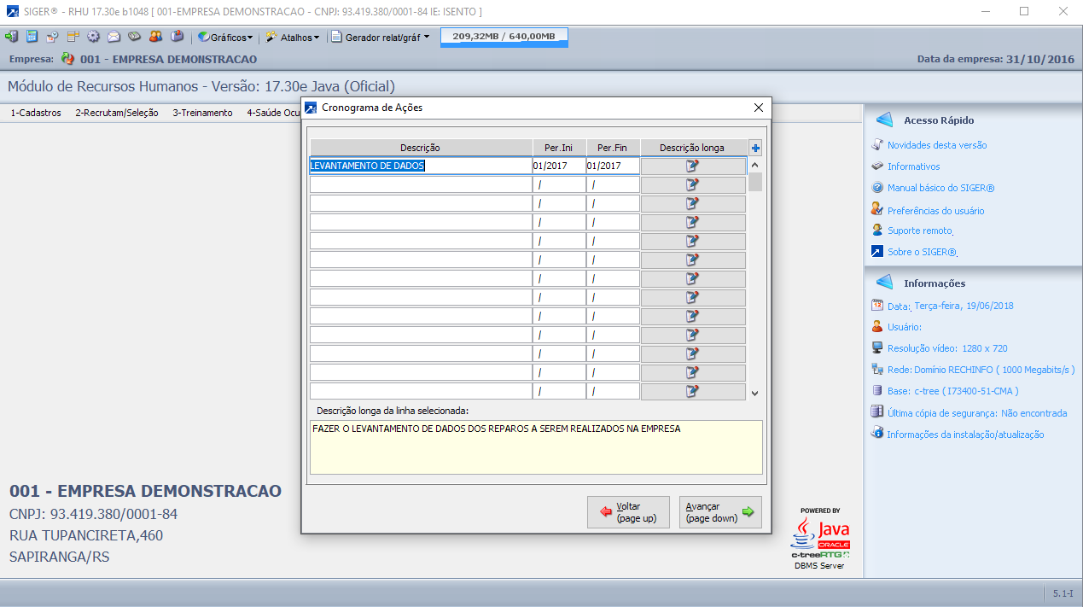Click the user icon beside Usuário
The image size is (1083, 607).
click(x=876, y=326)
